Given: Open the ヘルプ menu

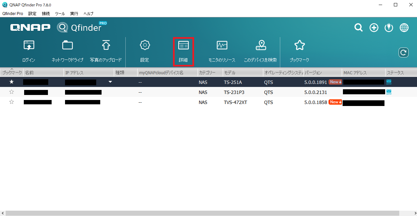Looking at the screenshot, I should 88,14.
